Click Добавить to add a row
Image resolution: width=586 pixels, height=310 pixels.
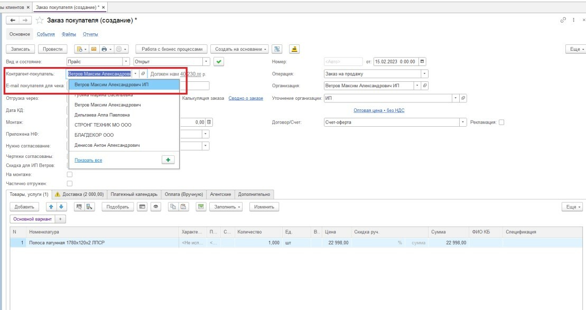coord(24,206)
